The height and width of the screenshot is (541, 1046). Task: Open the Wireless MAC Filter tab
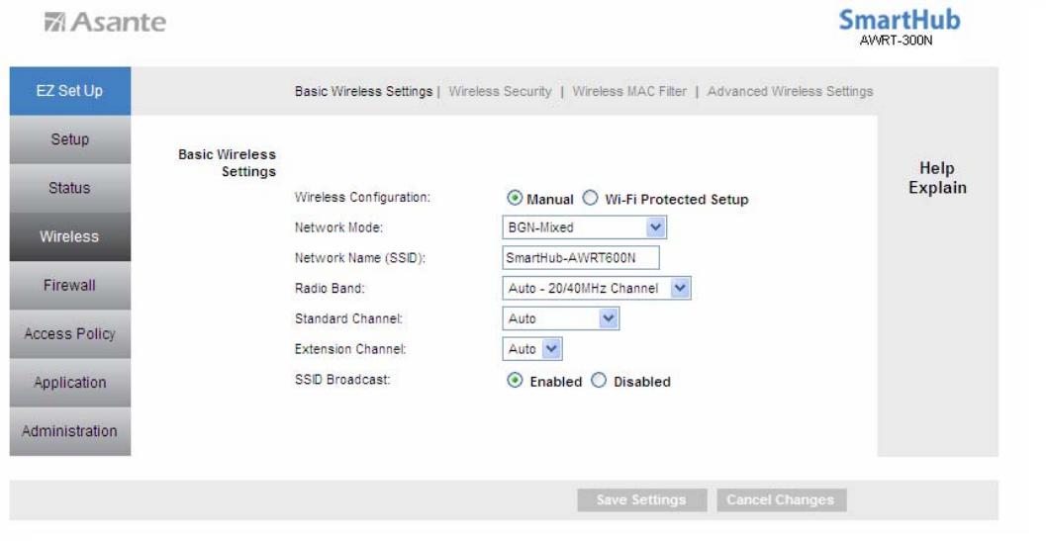(x=629, y=91)
